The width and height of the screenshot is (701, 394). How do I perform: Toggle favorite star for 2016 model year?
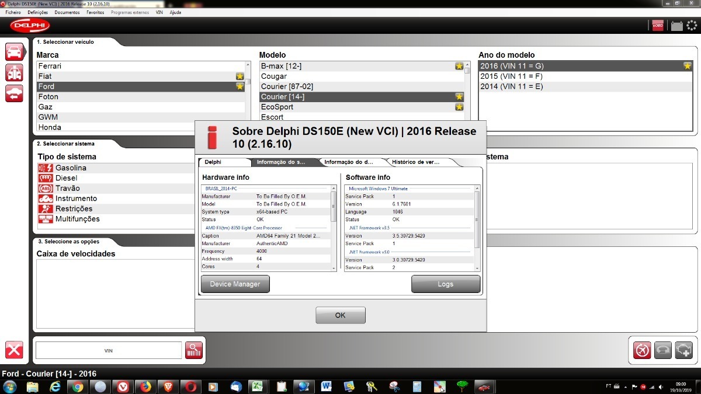coord(688,66)
